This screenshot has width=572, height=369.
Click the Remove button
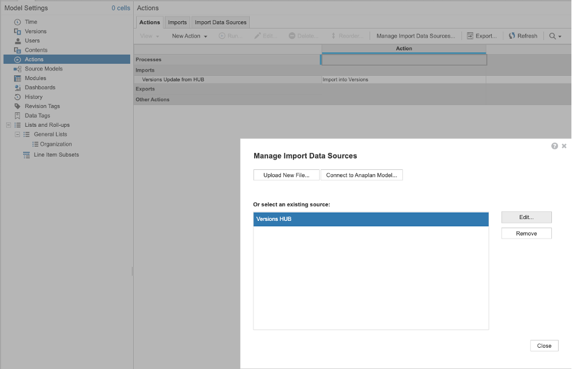(526, 234)
